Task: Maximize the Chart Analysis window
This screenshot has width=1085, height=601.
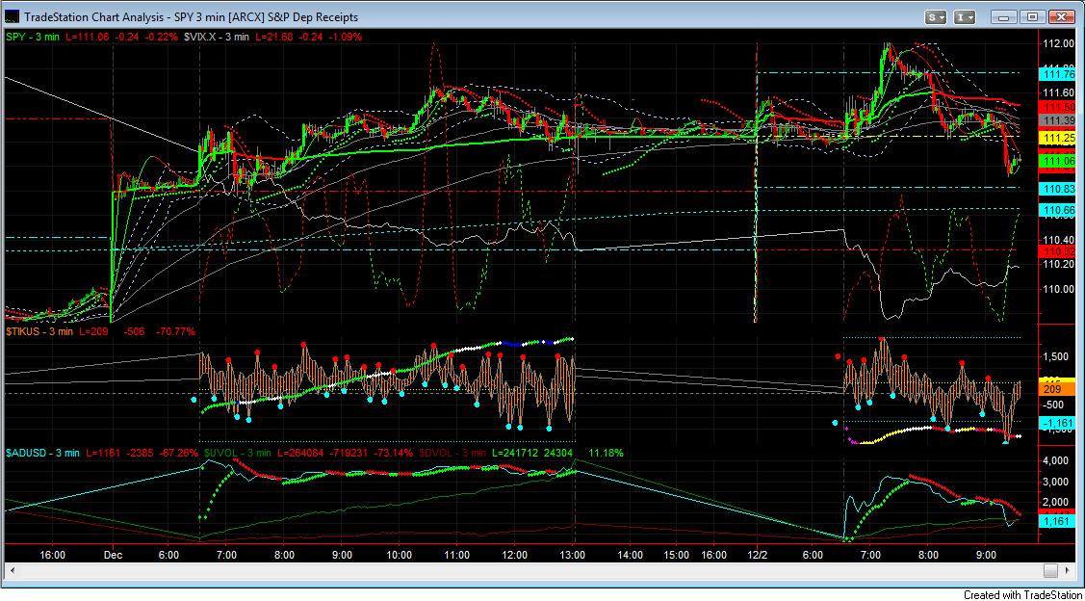Action: click(1032, 16)
